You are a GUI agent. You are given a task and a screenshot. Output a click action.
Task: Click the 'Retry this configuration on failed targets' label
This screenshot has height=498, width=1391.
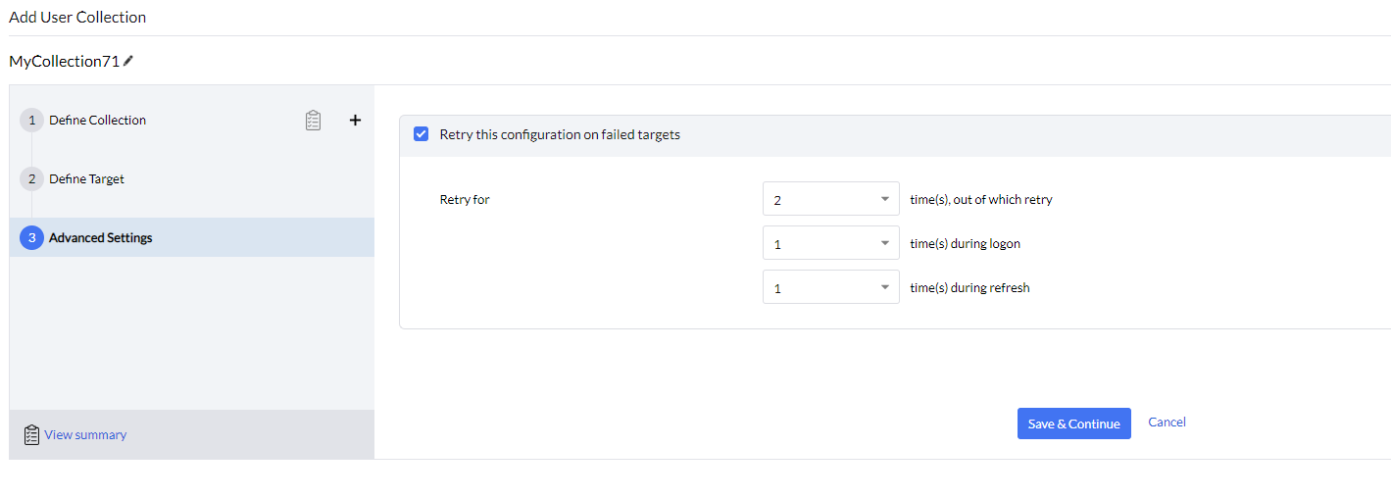[x=560, y=134]
